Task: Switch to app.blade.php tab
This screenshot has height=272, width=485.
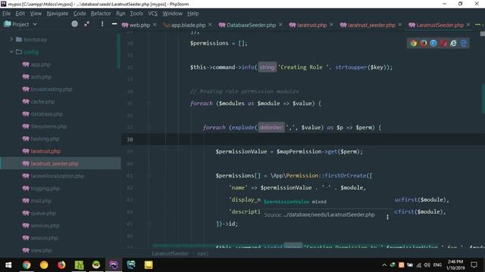Action: [x=185, y=25]
